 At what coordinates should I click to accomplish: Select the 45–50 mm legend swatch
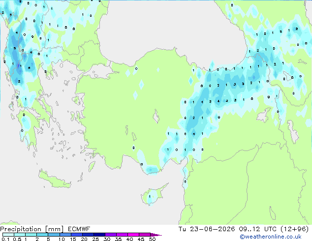coord(145,235)
